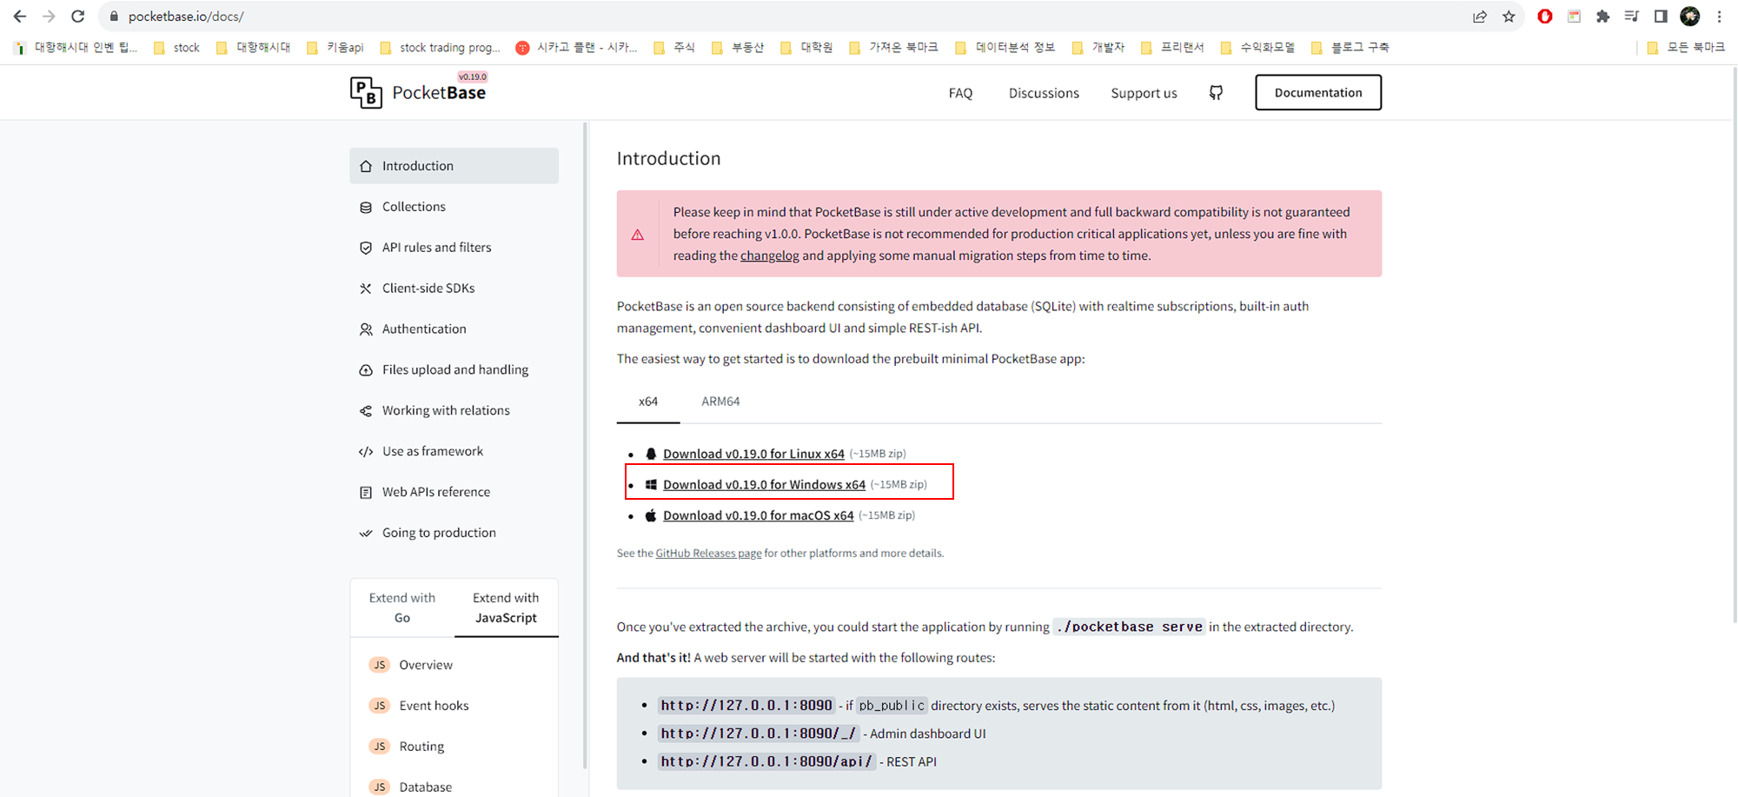
Task: Open the '모든 북마크' all bookmarks folder
Action: 1686,48
